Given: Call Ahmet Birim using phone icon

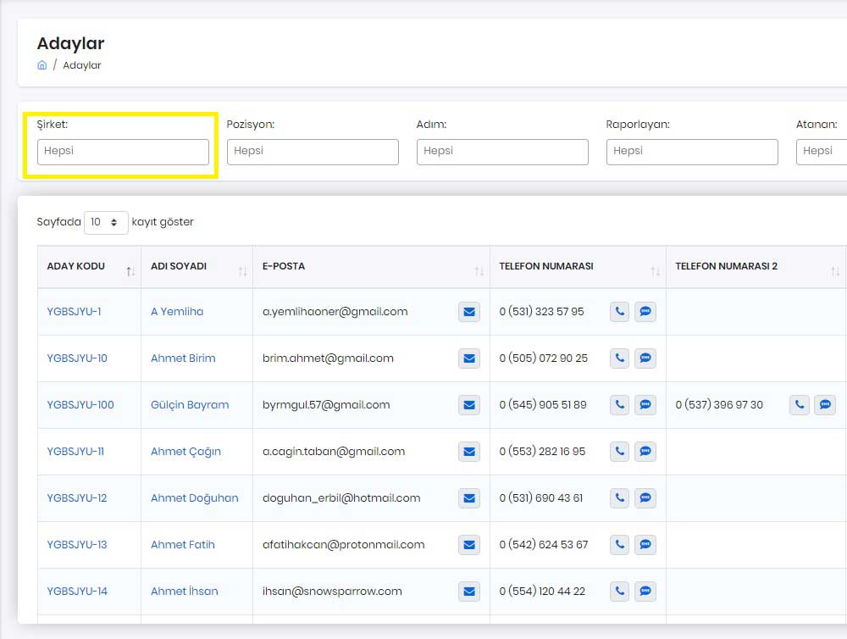Looking at the screenshot, I should (x=620, y=358).
